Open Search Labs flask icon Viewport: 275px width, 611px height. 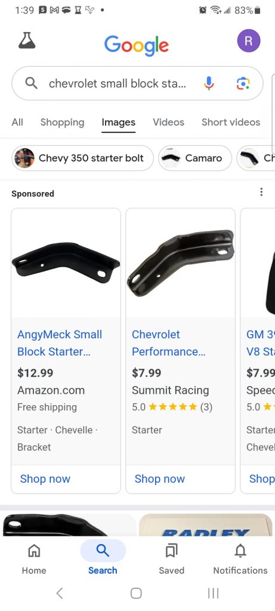(x=27, y=41)
